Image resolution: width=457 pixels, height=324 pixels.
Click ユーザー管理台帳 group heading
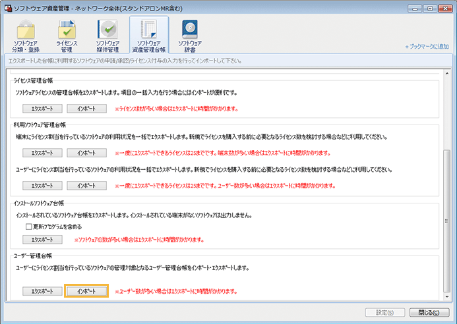(33, 256)
